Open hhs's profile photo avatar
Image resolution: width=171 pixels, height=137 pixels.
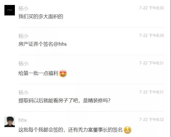(x=10, y=122)
